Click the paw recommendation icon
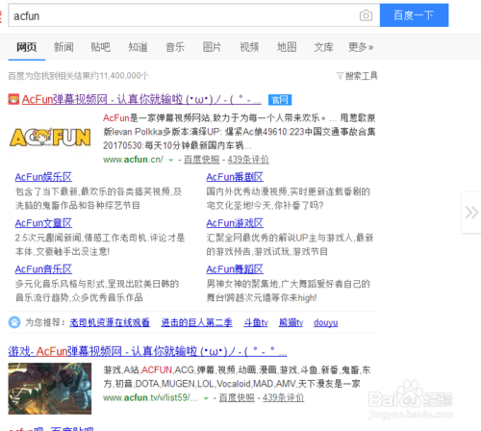The width and height of the screenshot is (481, 431). (x=14, y=322)
